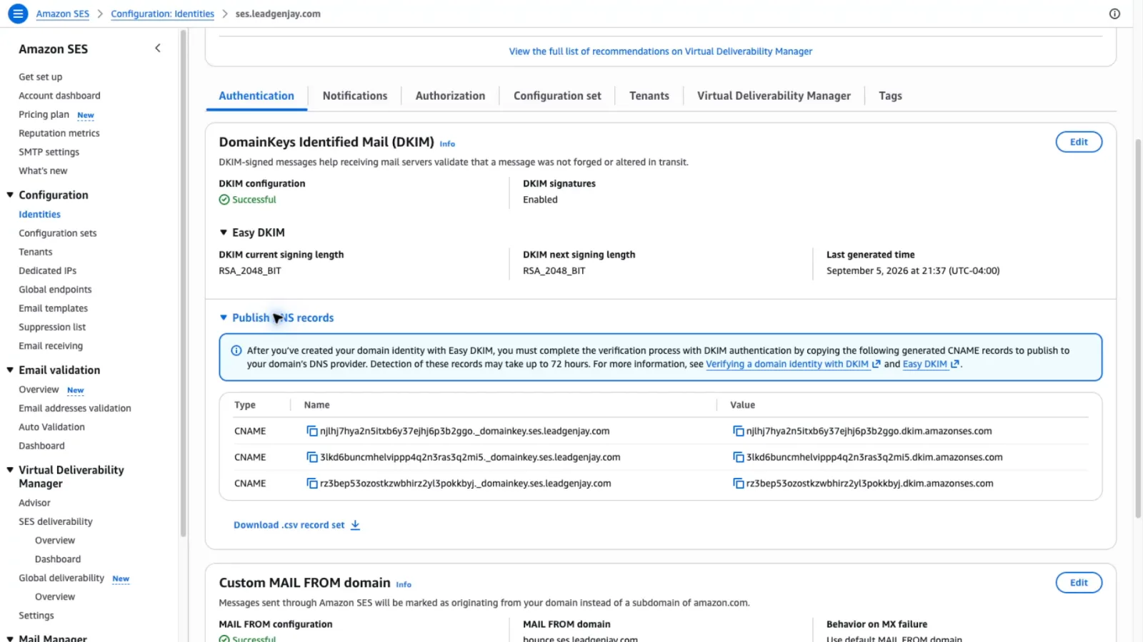Open the Configuration set tab
Image resolution: width=1143 pixels, height=642 pixels.
[x=557, y=96]
